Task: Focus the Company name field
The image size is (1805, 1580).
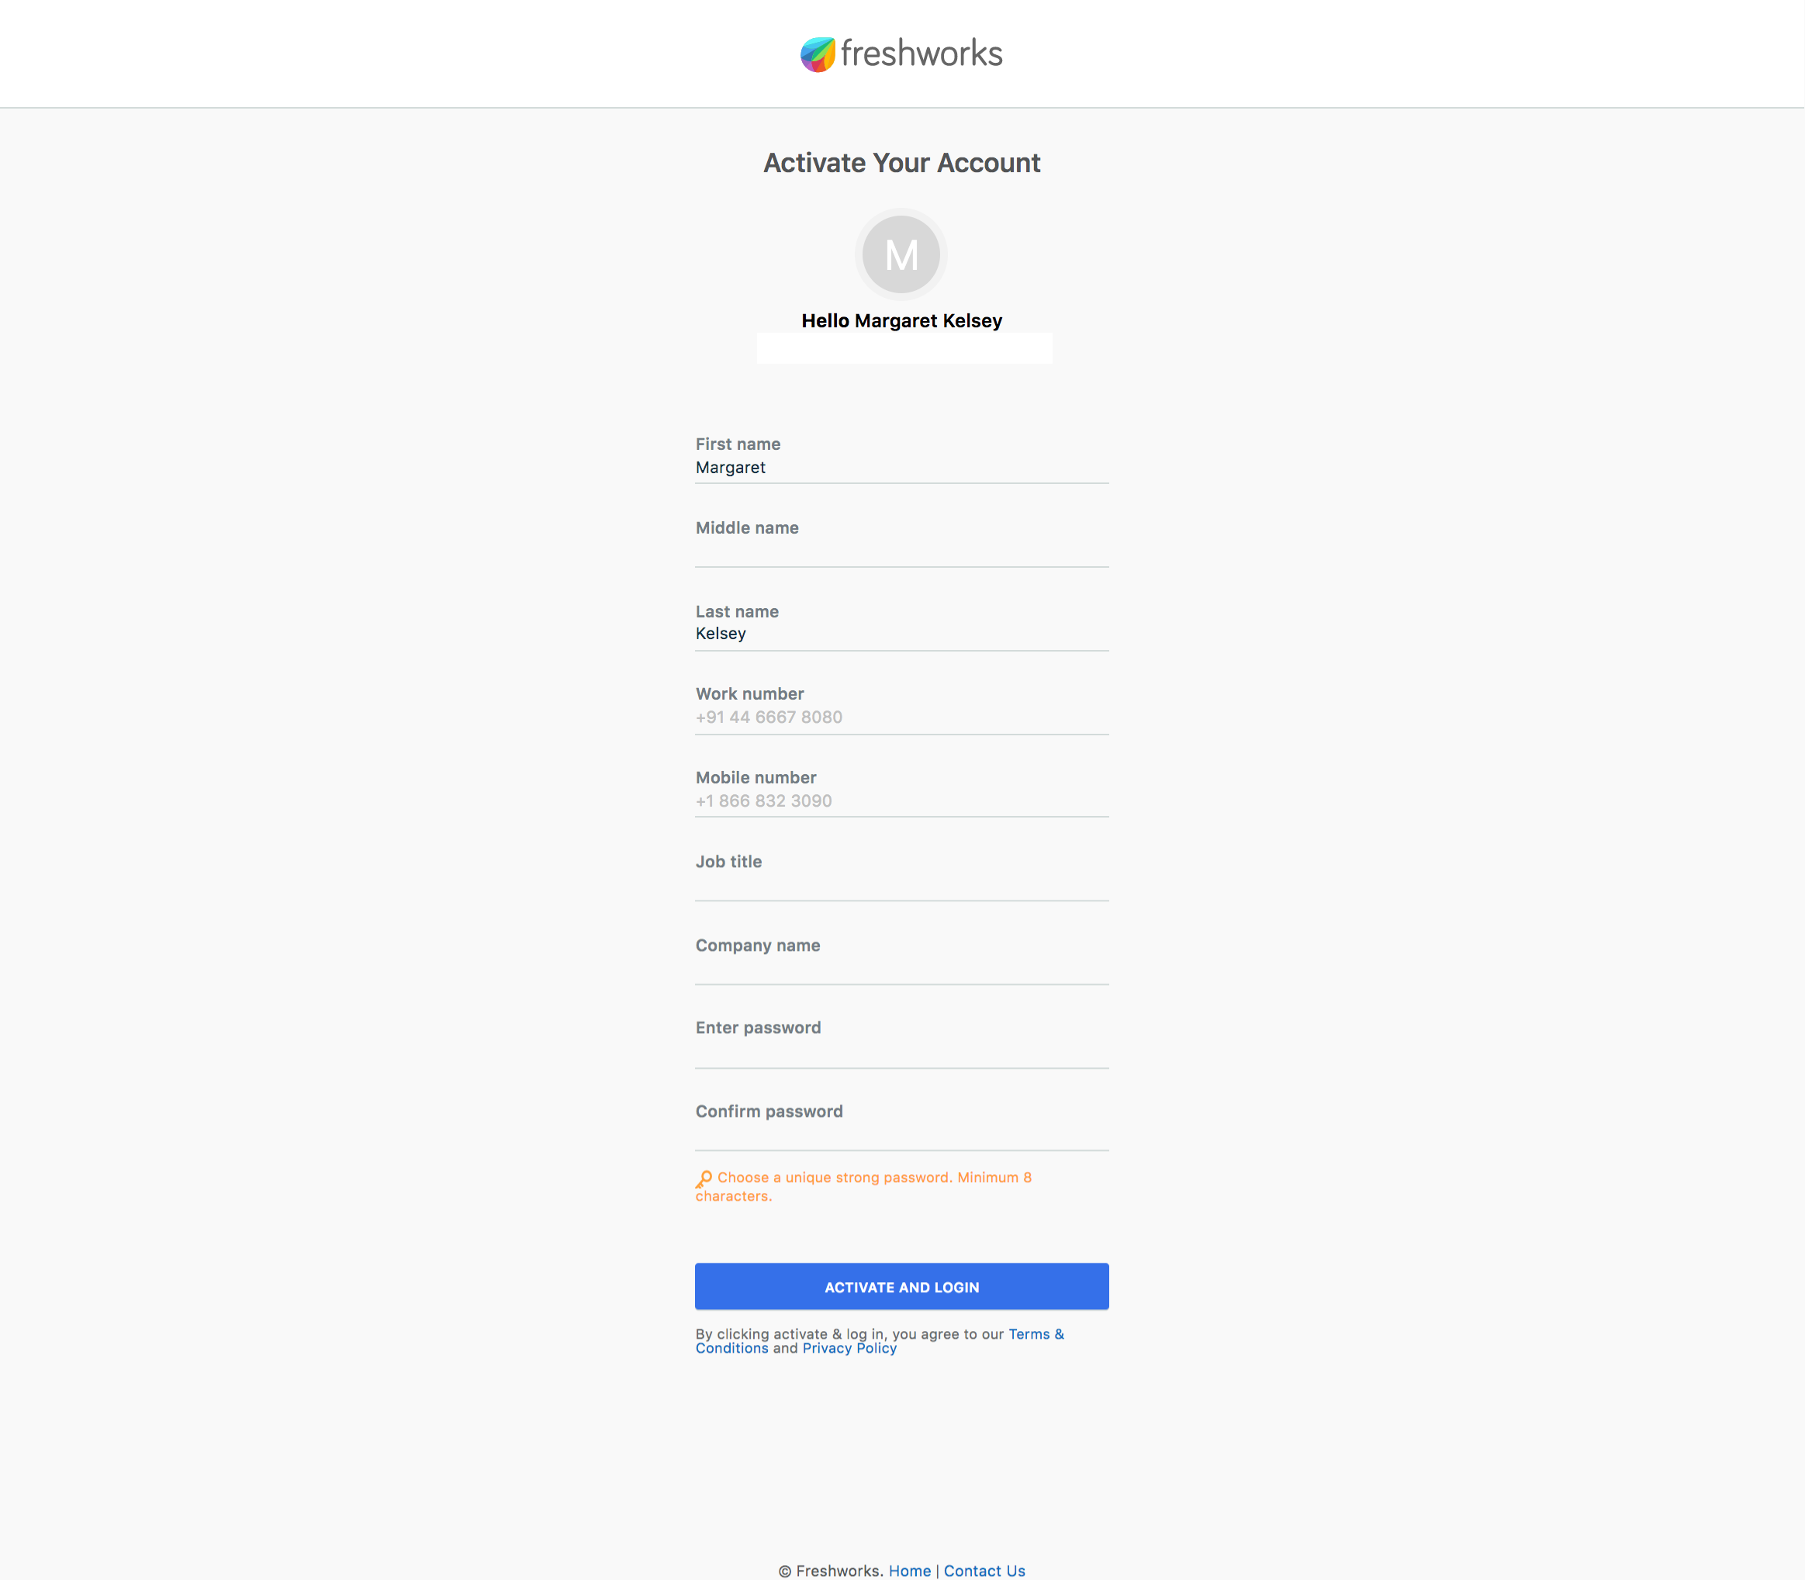Action: (x=901, y=968)
